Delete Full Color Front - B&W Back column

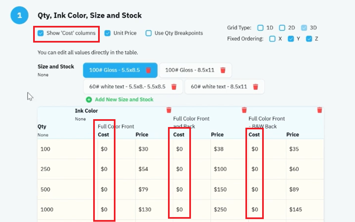click(320, 110)
